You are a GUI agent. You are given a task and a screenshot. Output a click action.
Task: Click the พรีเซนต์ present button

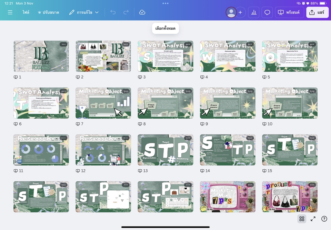[289, 12]
